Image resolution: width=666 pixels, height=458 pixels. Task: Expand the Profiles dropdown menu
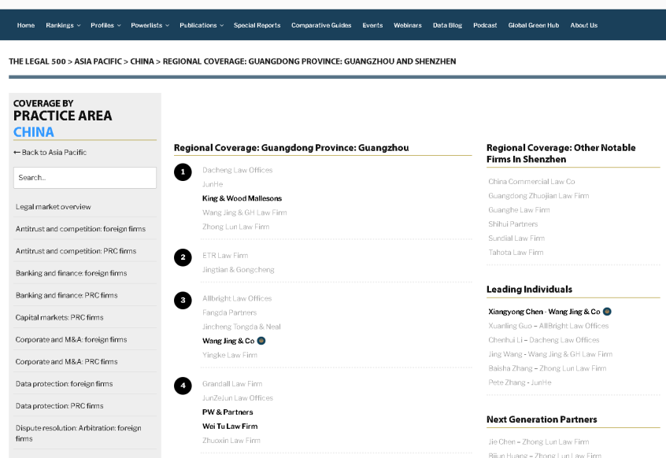pyautogui.click(x=105, y=25)
